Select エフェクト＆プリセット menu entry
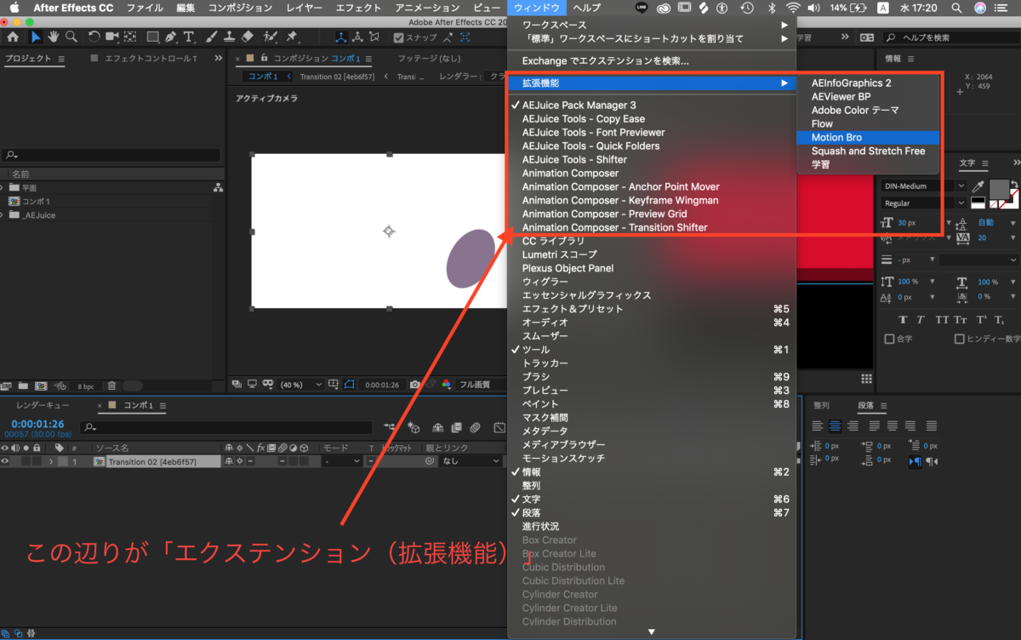The image size is (1021, 640). (652, 309)
